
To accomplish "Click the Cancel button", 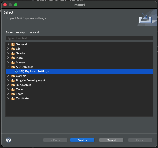I will pos(111,140).
